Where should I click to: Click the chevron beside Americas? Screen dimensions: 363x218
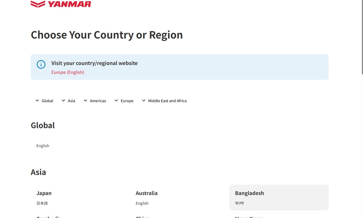pyautogui.click(x=85, y=101)
